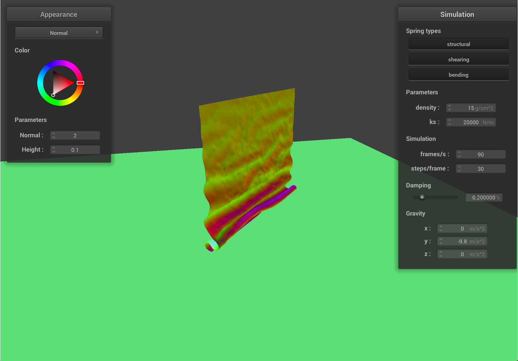518x361 pixels.
Task: Click the Height parameter stepper arrows
Action: pos(54,150)
